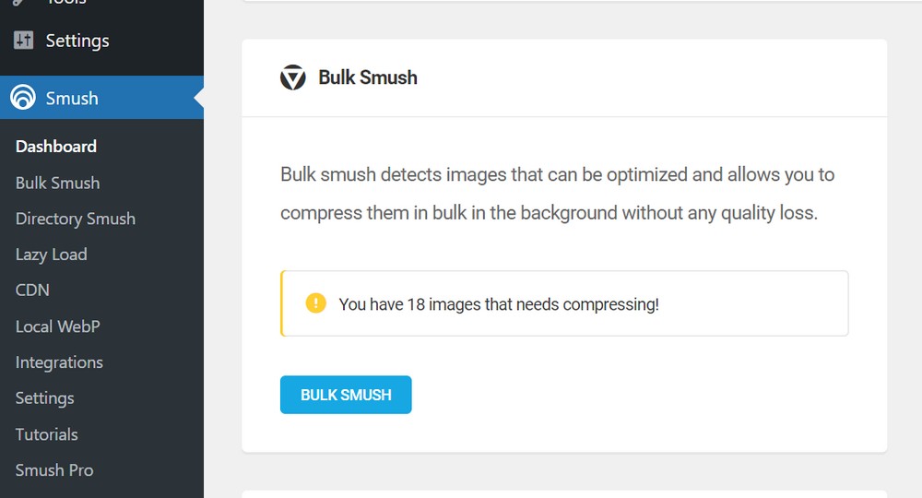Viewport: 922px width, 498px height.
Task: Go to Integrations in Smush menu
Action: click(x=59, y=362)
